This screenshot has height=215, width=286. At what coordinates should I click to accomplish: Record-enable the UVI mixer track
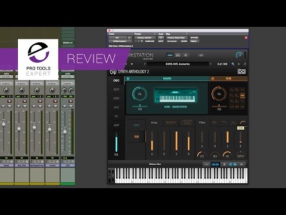pyautogui.click(x=71, y=101)
